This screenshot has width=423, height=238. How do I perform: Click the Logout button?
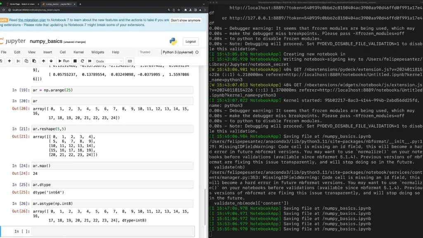[190, 41]
